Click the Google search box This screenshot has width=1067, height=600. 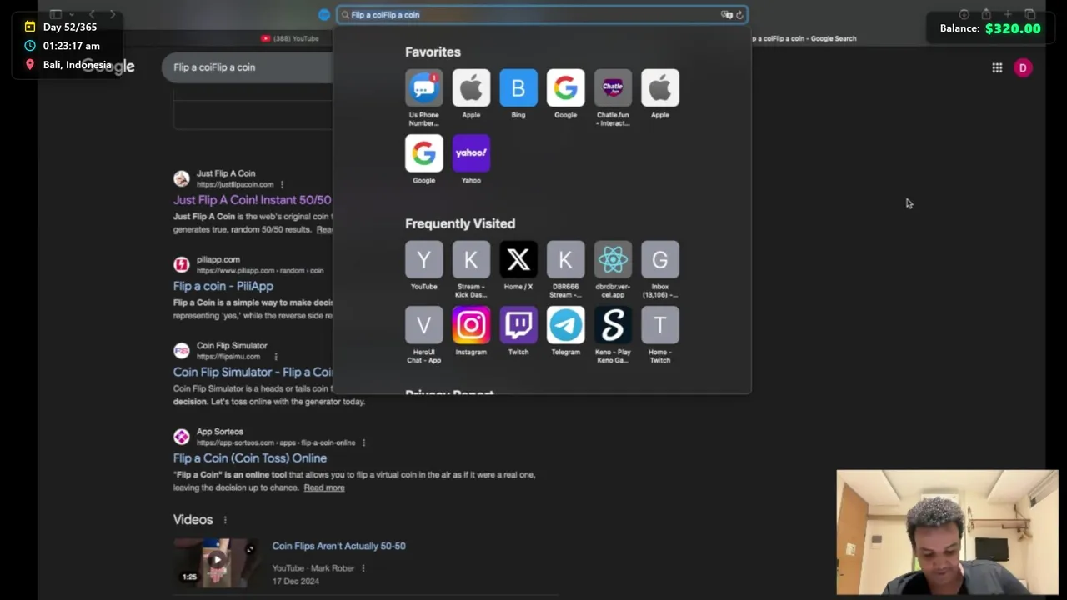248,67
